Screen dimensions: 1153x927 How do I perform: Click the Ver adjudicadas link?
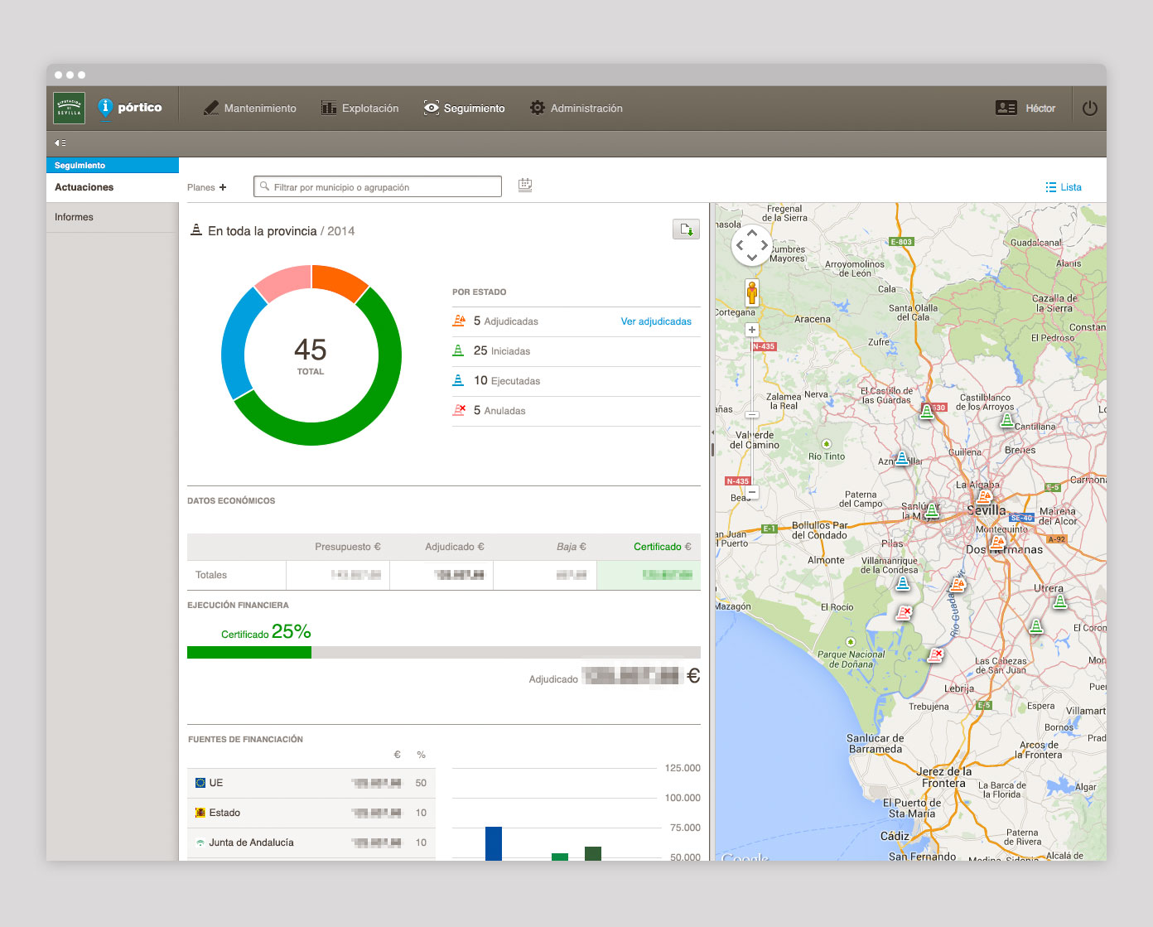pyautogui.click(x=656, y=321)
